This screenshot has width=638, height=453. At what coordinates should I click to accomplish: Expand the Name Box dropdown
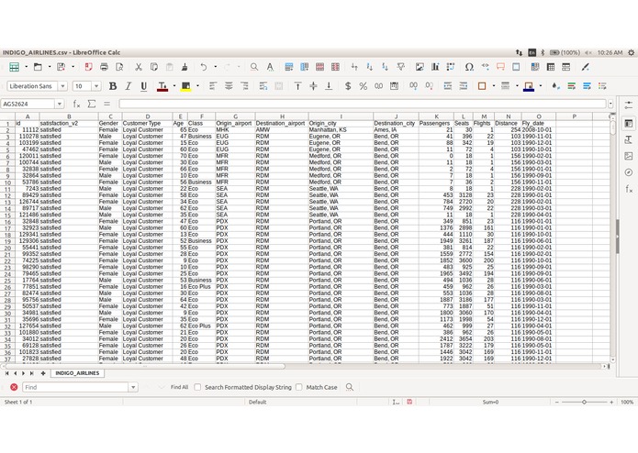point(60,104)
